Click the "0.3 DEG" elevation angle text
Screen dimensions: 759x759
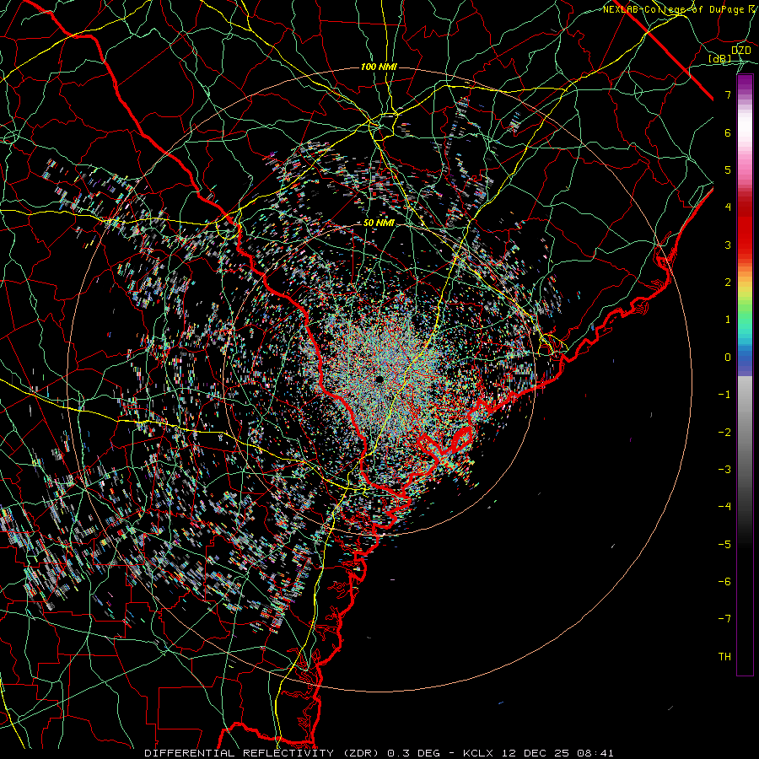pos(414,753)
